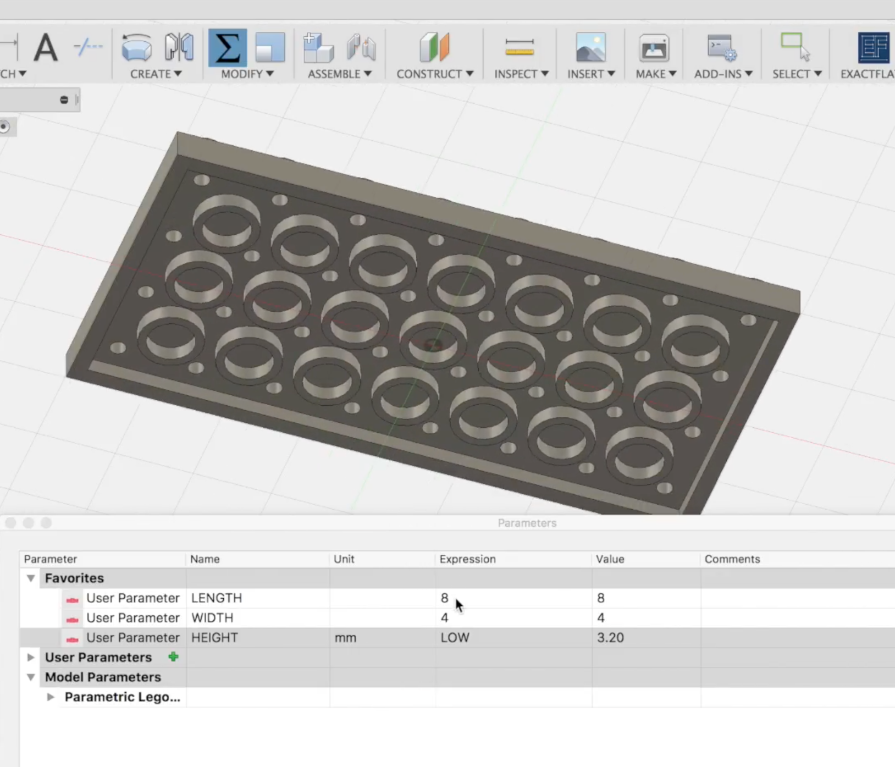
Task: Unfavorite the LENGTH user parameter
Action: pos(71,600)
